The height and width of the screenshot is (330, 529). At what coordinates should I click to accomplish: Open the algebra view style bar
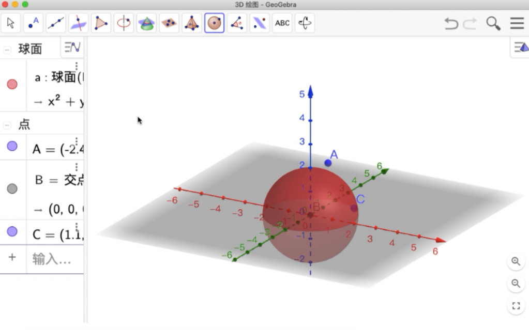tap(72, 47)
